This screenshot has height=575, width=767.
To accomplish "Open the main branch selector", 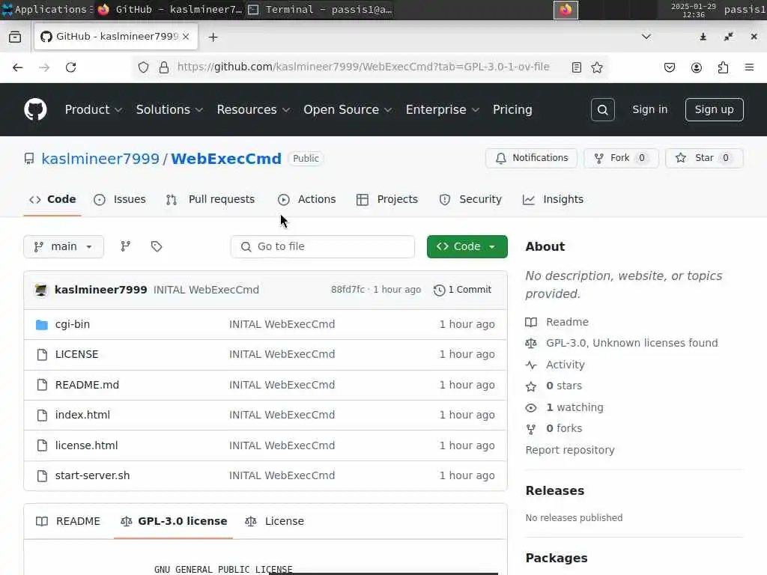I will 64,246.
